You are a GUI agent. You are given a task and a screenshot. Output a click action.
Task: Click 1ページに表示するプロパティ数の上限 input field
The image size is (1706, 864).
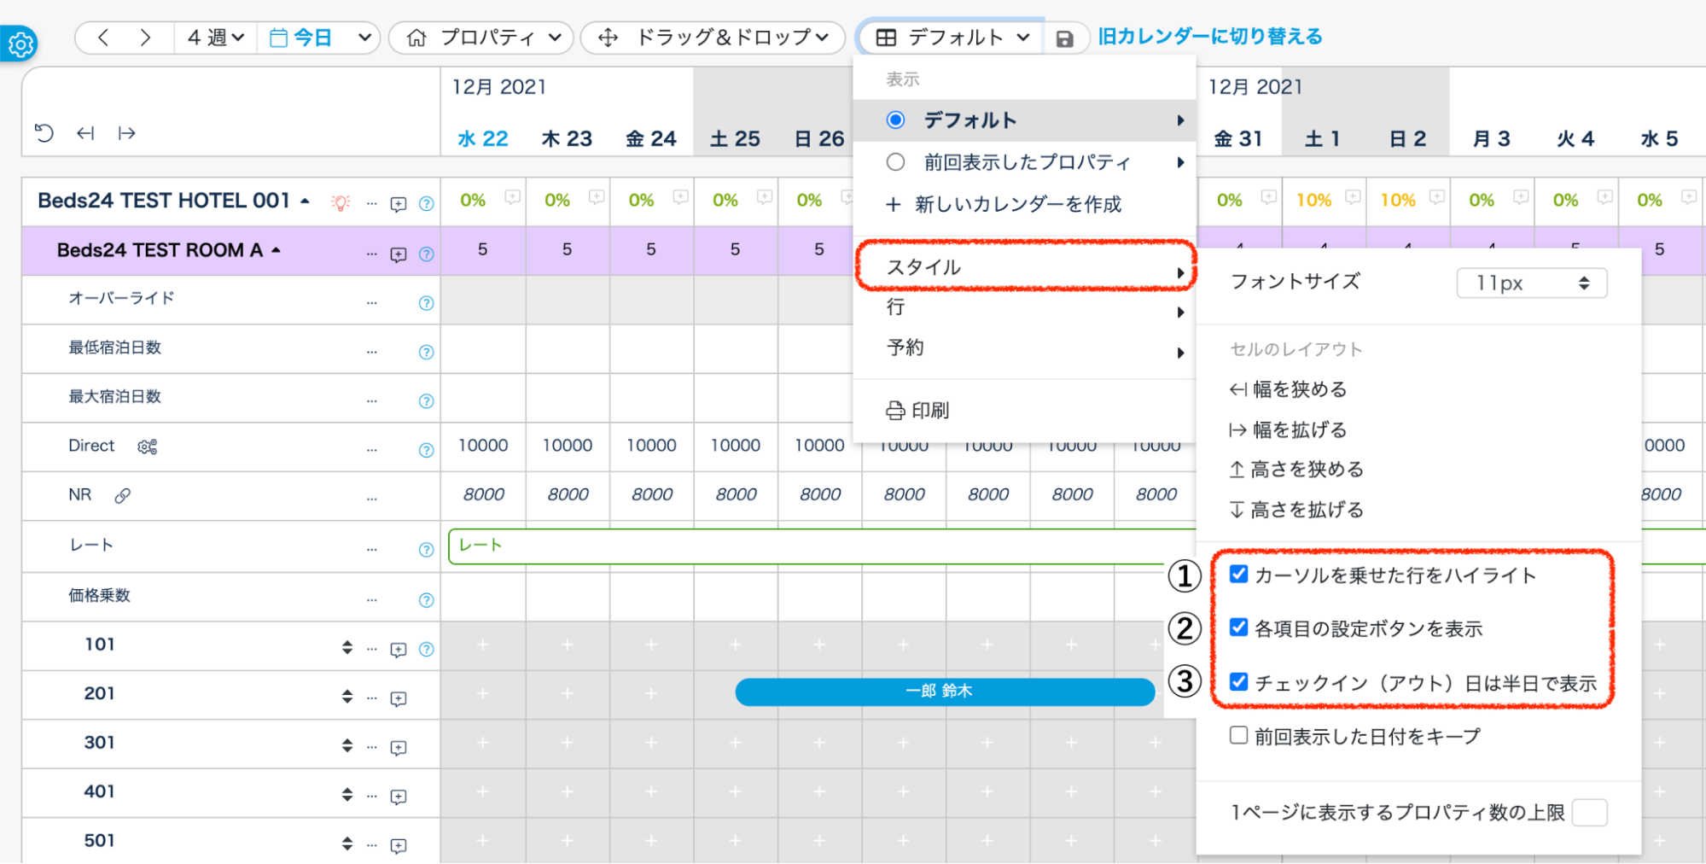point(1589,812)
